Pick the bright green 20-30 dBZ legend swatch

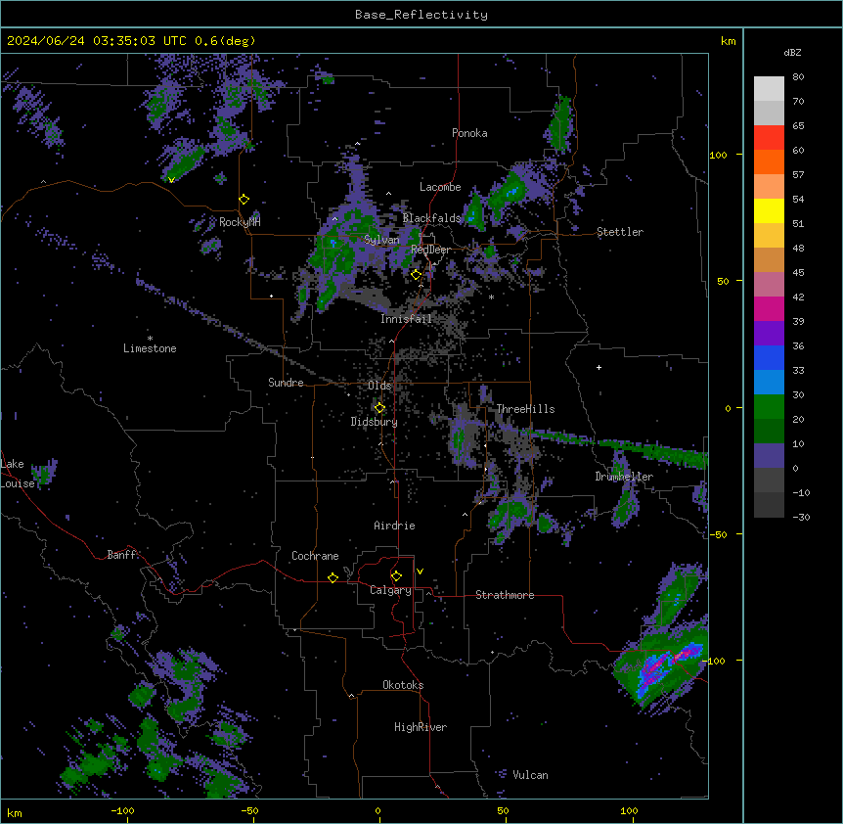point(769,407)
